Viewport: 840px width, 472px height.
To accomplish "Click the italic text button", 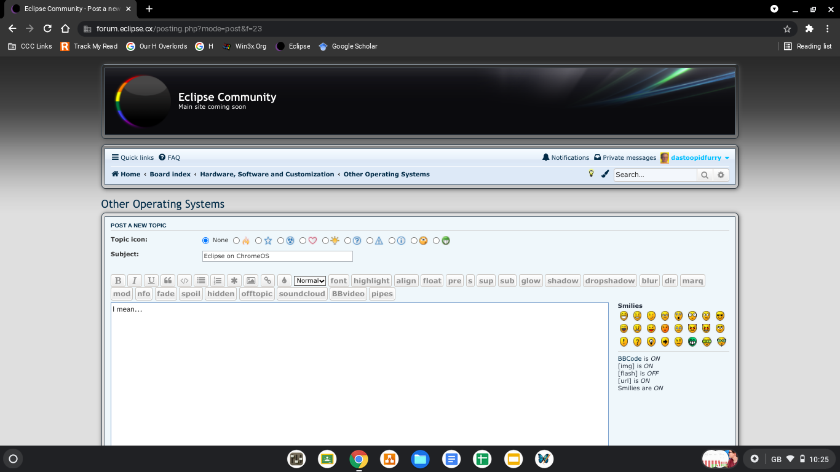I will pyautogui.click(x=134, y=281).
